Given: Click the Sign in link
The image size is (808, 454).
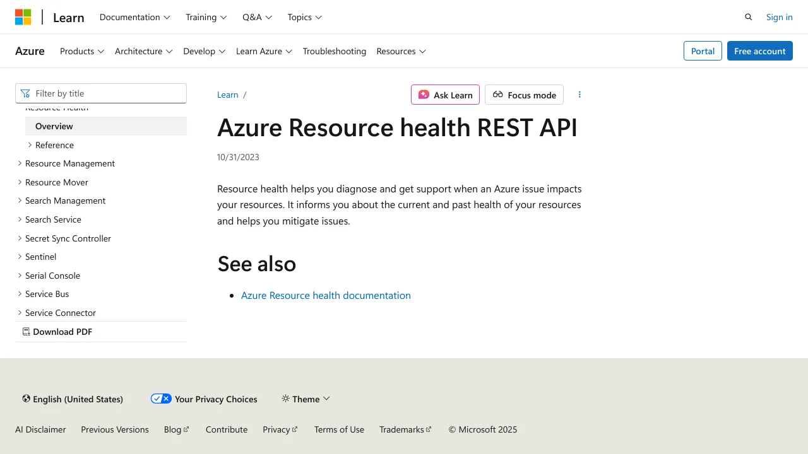Looking at the screenshot, I should 779,17.
